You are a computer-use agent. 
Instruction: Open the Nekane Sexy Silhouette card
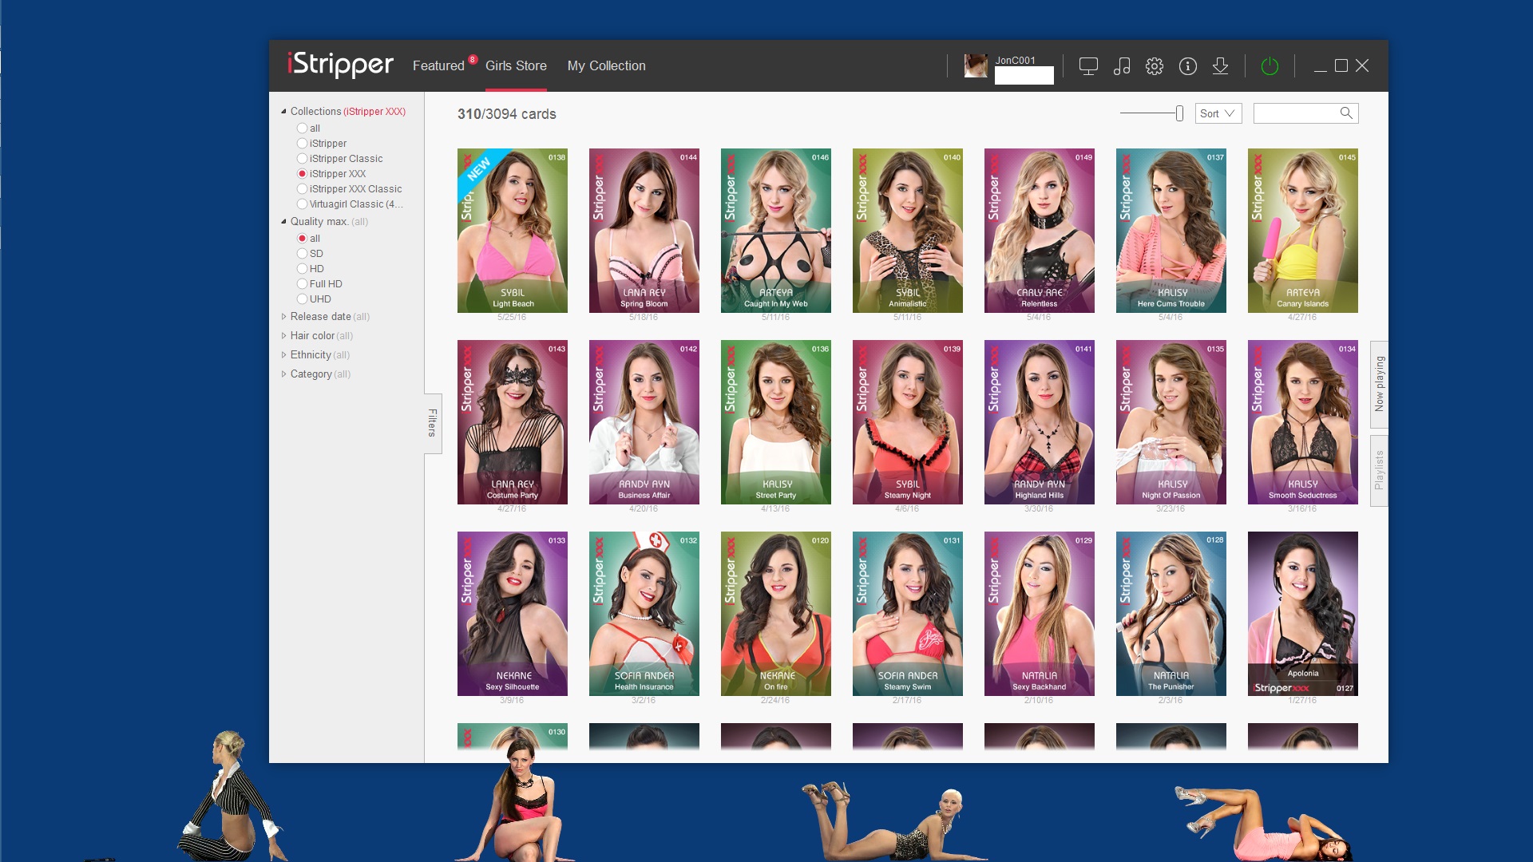(x=512, y=614)
